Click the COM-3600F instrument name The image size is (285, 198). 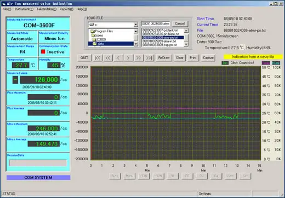(x=39, y=25)
